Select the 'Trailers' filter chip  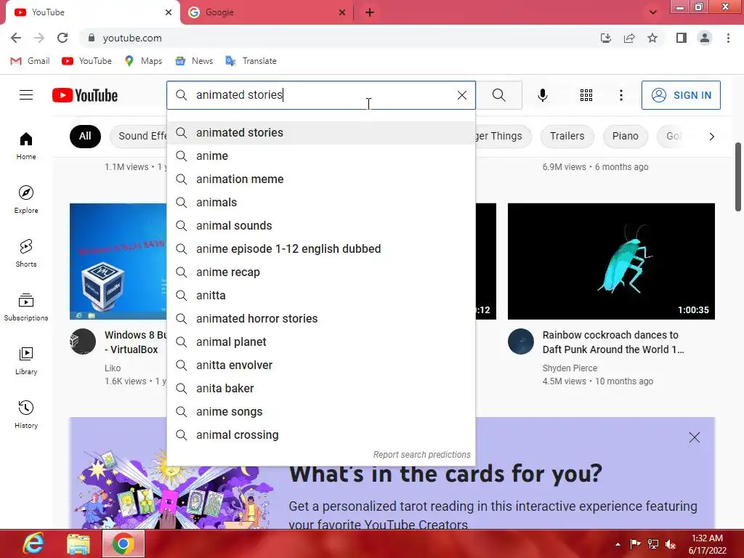(x=567, y=136)
